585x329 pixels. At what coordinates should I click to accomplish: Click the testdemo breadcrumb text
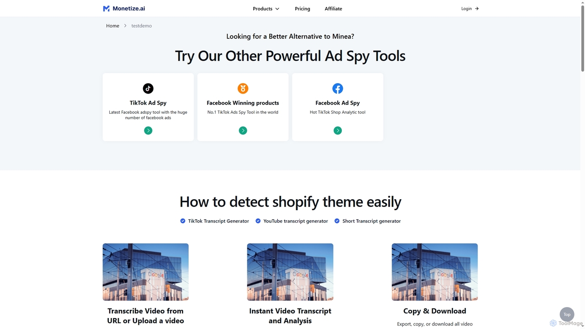[142, 26]
